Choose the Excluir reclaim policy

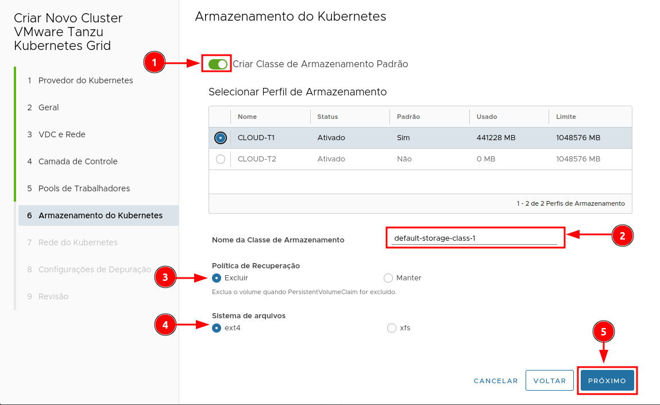pyautogui.click(x=217, y=278)
